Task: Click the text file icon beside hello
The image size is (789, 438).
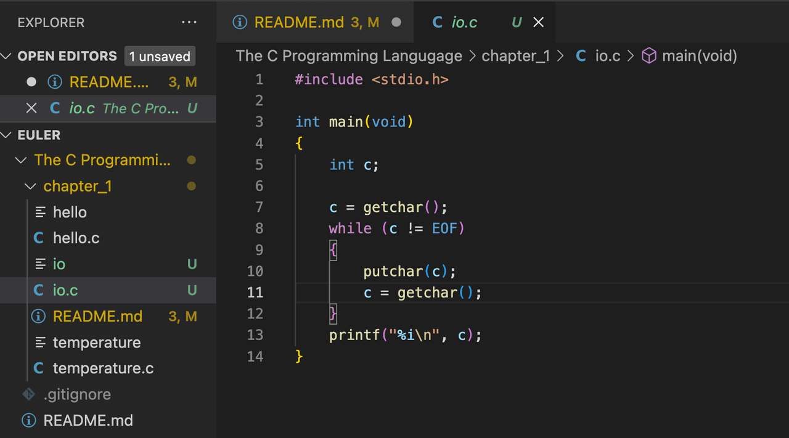Action: point(41,212)
